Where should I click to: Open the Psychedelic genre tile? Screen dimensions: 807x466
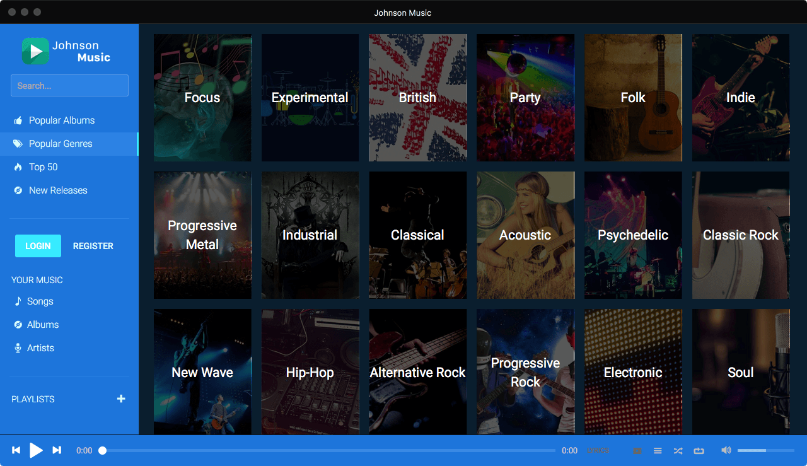[633, 235]
